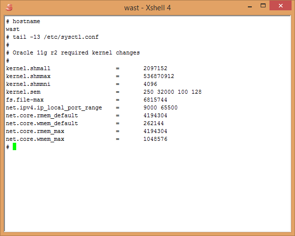Image resolution: width=295 pixels, height=236 pixels.
Task: Click the net.core.rmem_max parameter name
Action: pyautogui.click(x=35, y=131)
